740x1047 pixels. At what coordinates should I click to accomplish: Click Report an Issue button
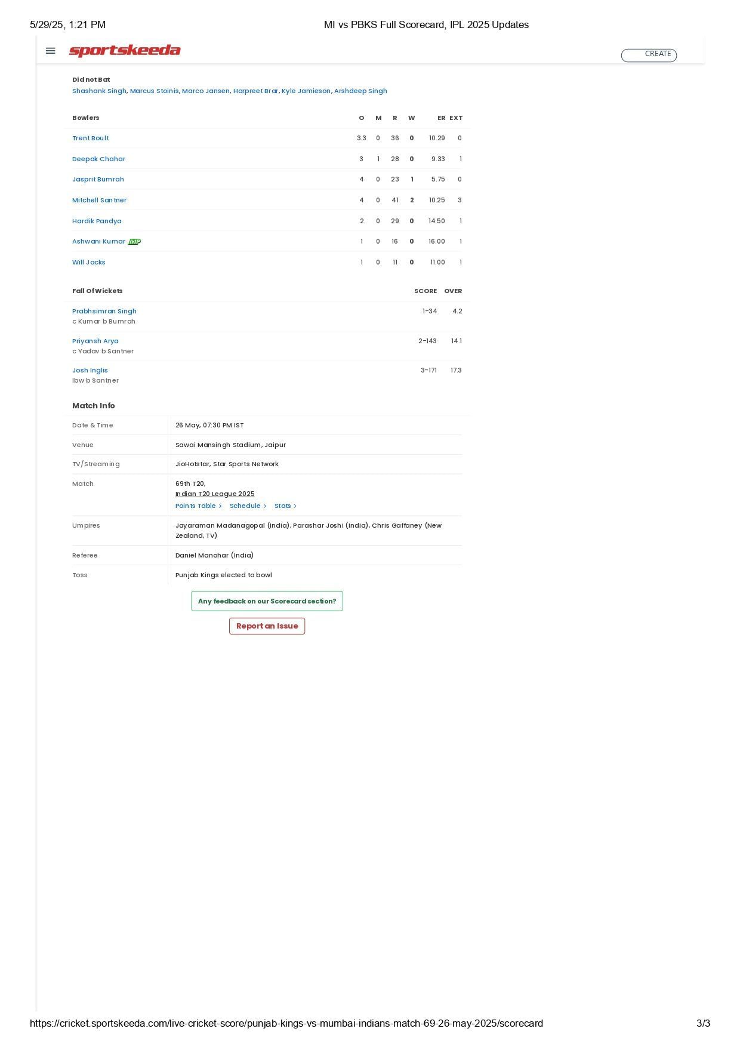pyautogui.click(x=267, y=626)
